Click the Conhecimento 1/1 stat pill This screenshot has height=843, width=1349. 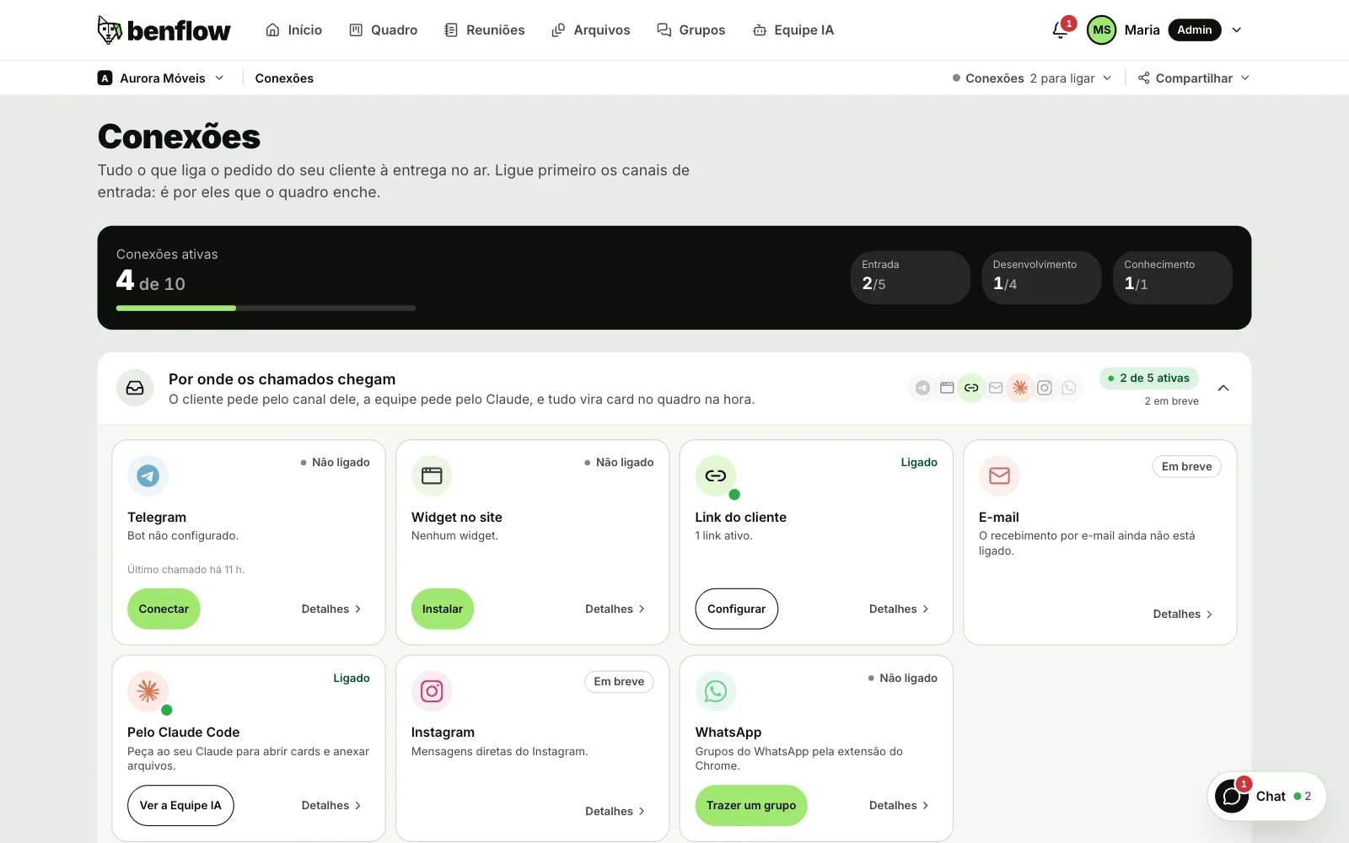pyautogui.click(x=1173, y=277)
